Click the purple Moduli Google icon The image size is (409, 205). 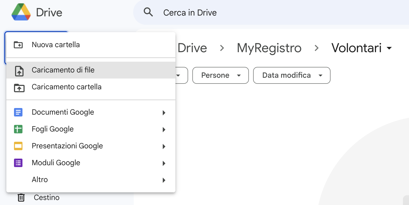pos(18,163)
